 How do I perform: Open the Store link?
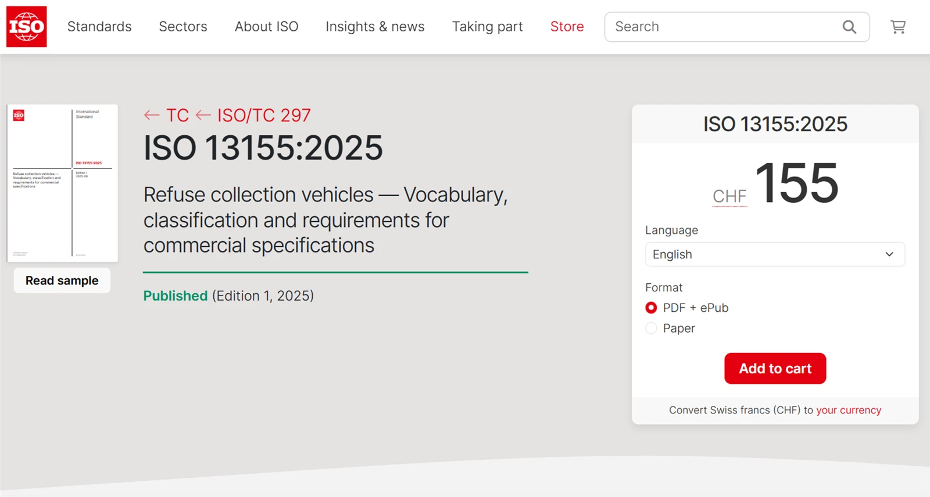click(567, 27)
